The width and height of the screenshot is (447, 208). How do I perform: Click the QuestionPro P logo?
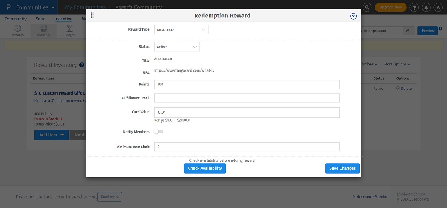click(x=8, y=7)
